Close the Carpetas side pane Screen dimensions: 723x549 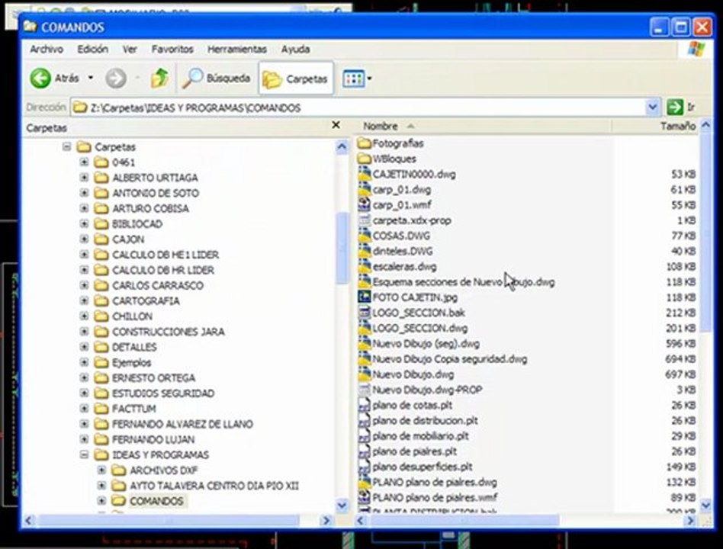click(336, 125)
